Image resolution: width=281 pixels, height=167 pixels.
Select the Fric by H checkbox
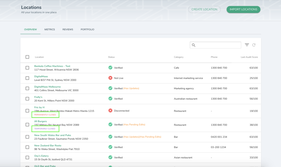27,111
